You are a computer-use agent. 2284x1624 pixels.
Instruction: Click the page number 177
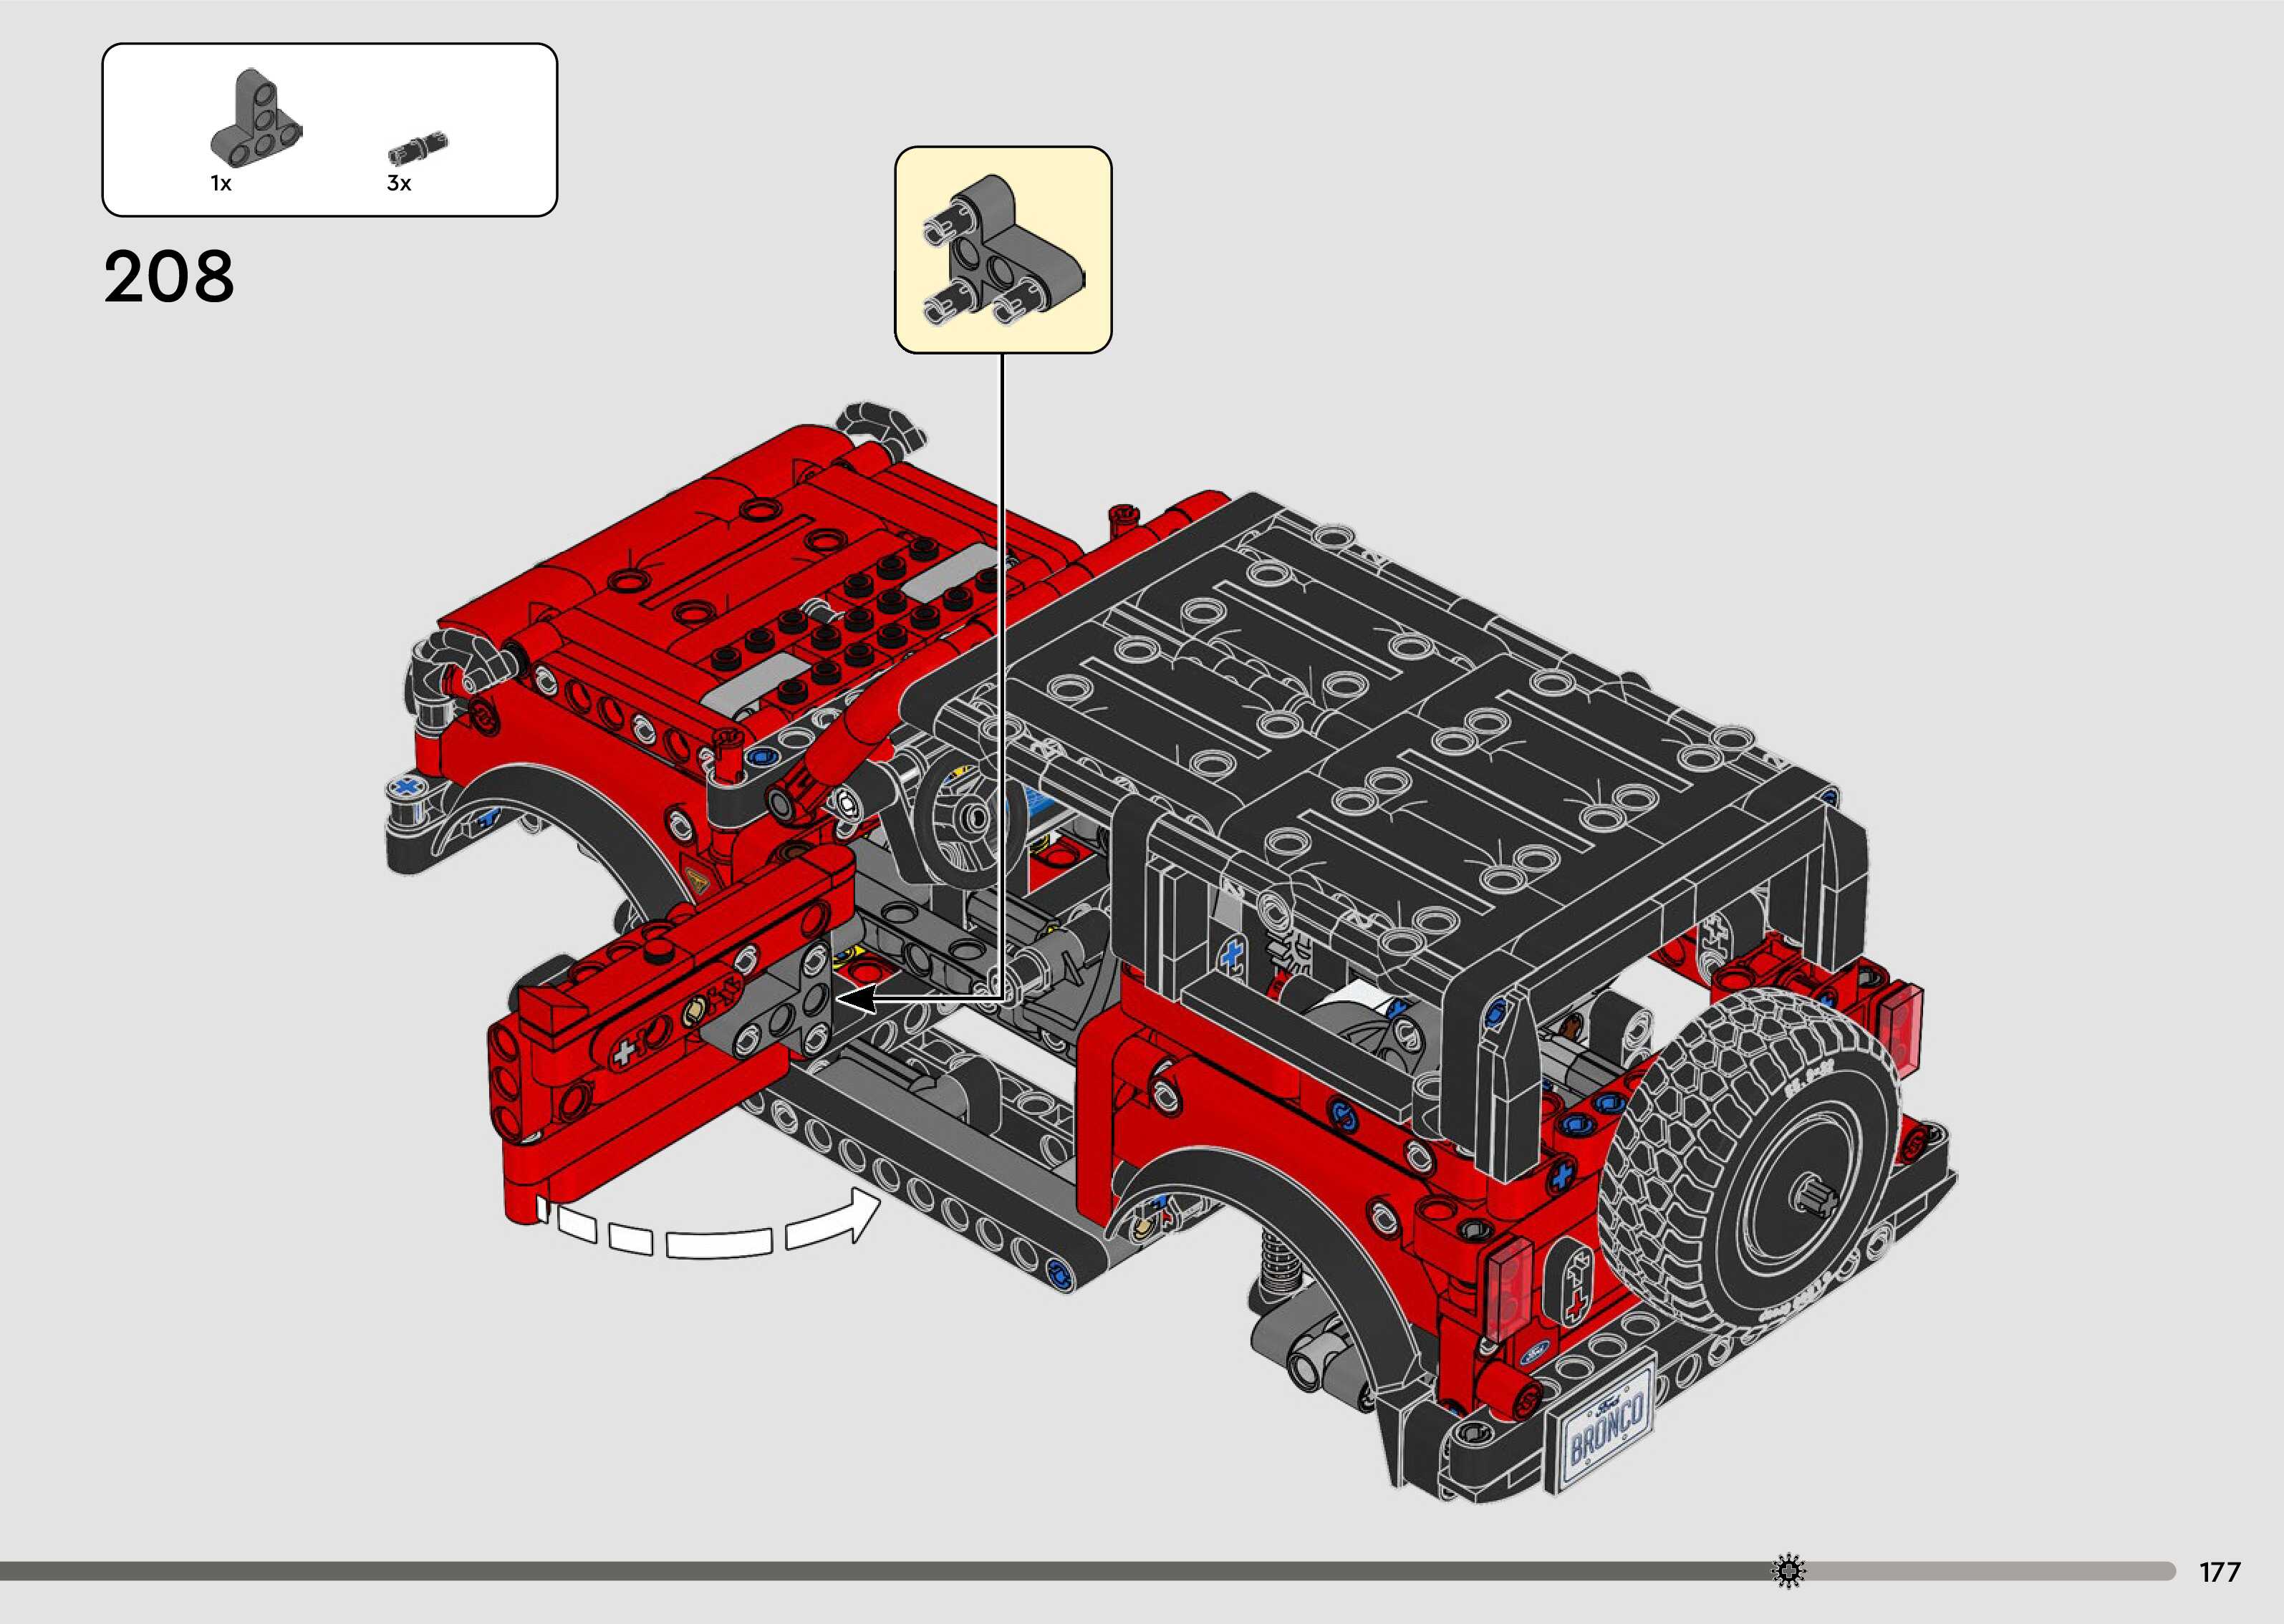(2219, 1572)
